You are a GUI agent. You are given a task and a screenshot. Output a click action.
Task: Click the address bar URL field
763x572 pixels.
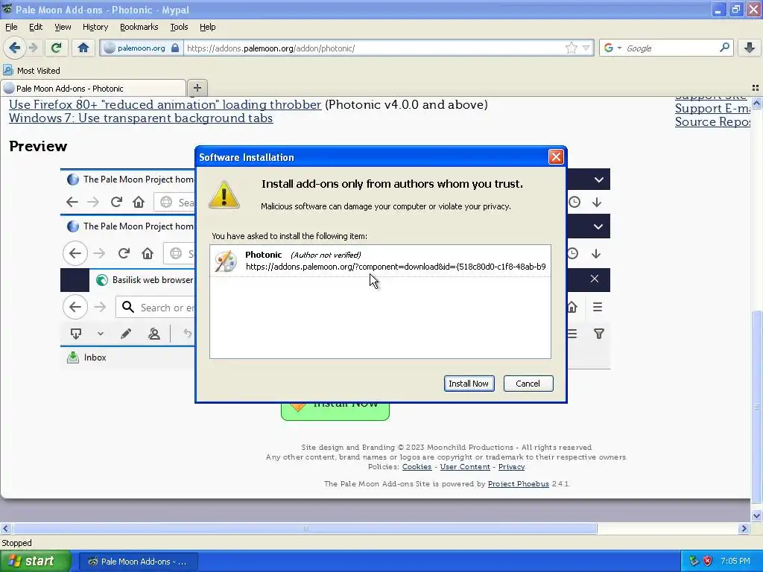pyautogui.click(x=375, y=48)
